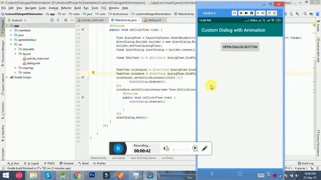Open Photoshop from the taskbar
Viewport: 321px width, 180px height.
pos(92,175)
